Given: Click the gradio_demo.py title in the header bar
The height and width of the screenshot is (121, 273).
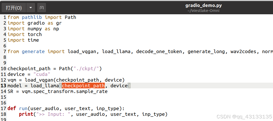Looking at the screenshot, I should (203, 5).
